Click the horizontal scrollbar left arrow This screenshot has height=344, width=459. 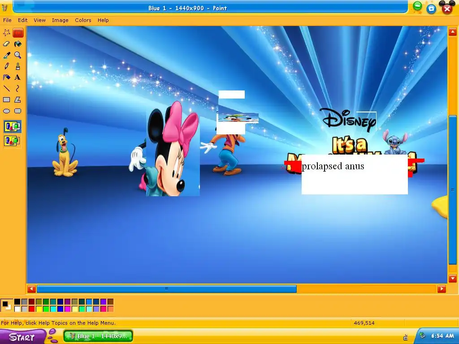(31, 289)
